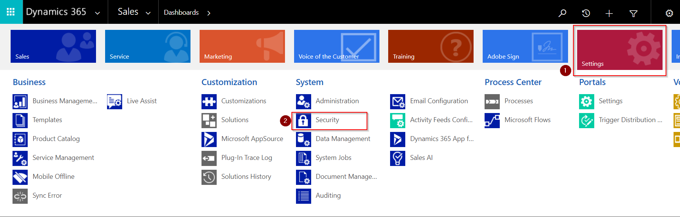Expand the Sales app dropdown chevron
Screen dimensions: 680x217
coord(148,13)
